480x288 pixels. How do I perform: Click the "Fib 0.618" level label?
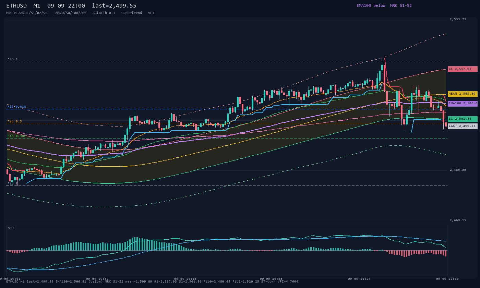17,107
